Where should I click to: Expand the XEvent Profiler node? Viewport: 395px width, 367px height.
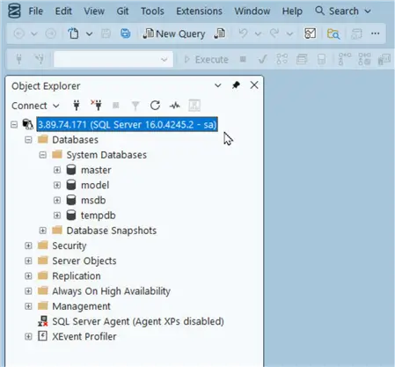pyautogui.click(x=28, y=336)
